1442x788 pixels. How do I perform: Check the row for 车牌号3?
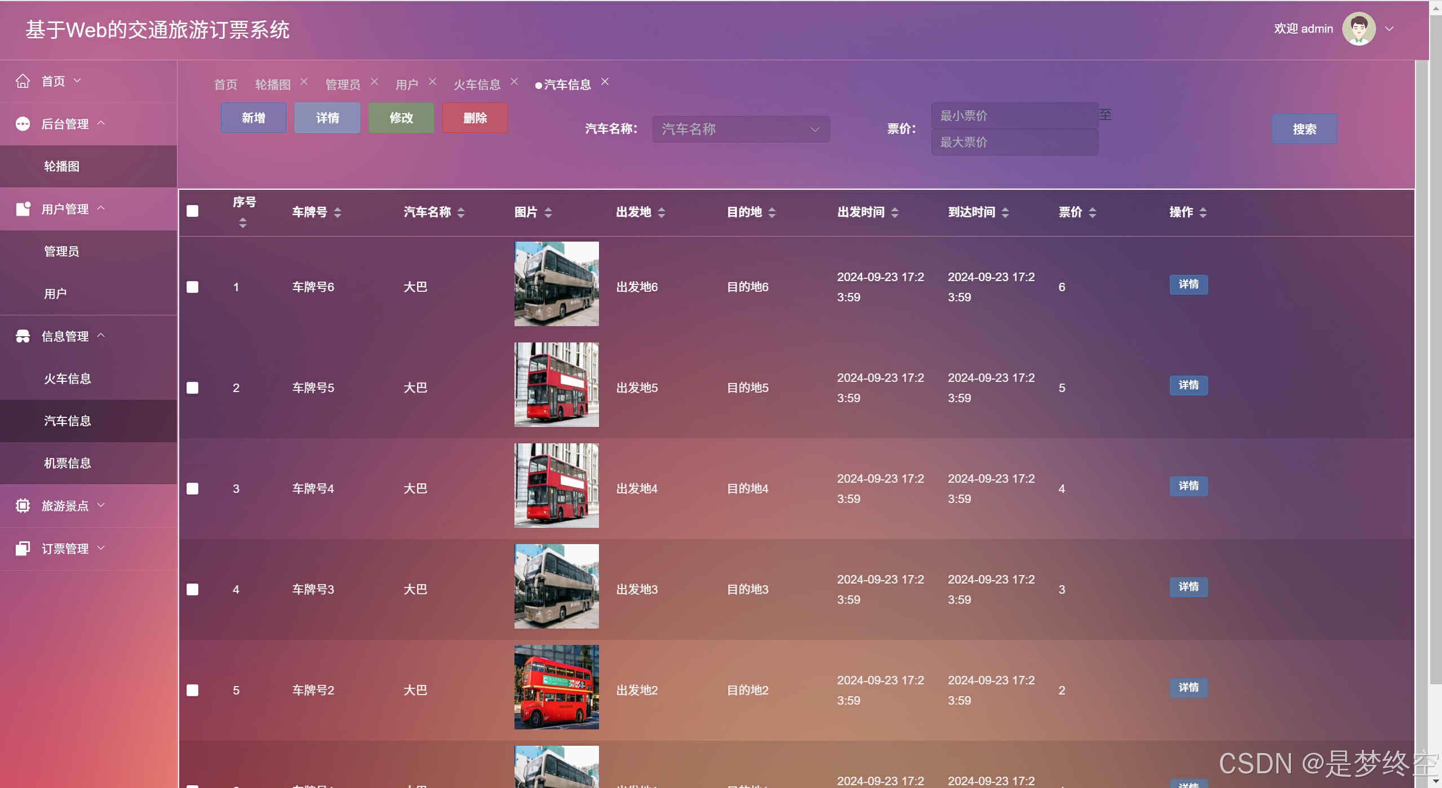pos(193,590)
